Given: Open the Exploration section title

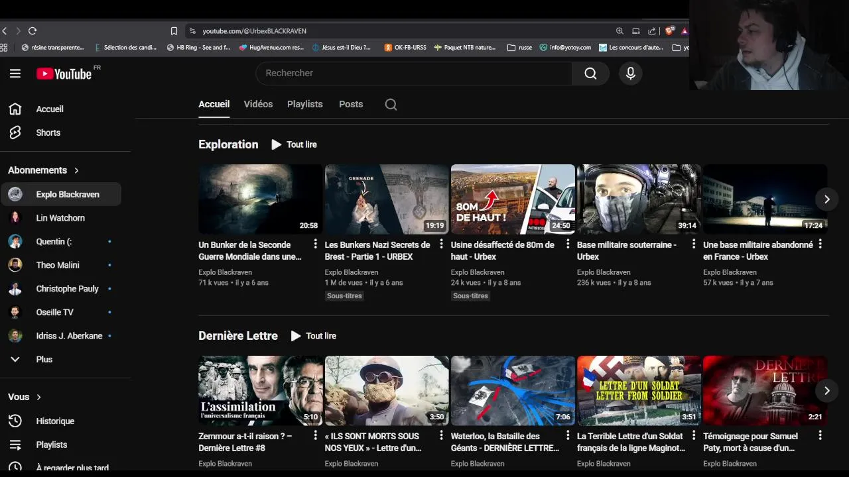Looking at the screenshot, I should click(228, 144).
